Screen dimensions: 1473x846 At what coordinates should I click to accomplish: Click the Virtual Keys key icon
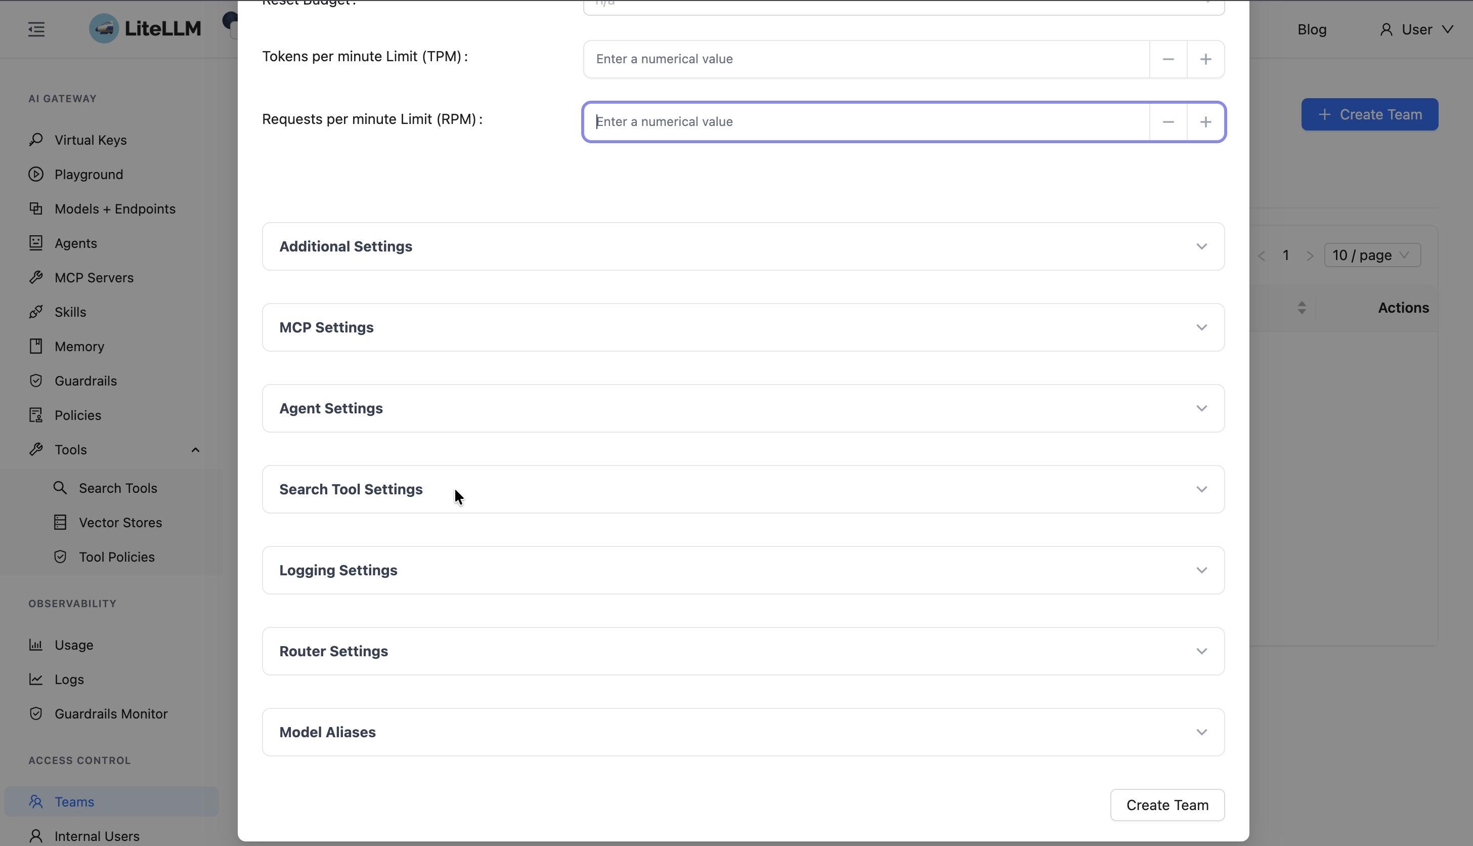(x=36, y=140)
